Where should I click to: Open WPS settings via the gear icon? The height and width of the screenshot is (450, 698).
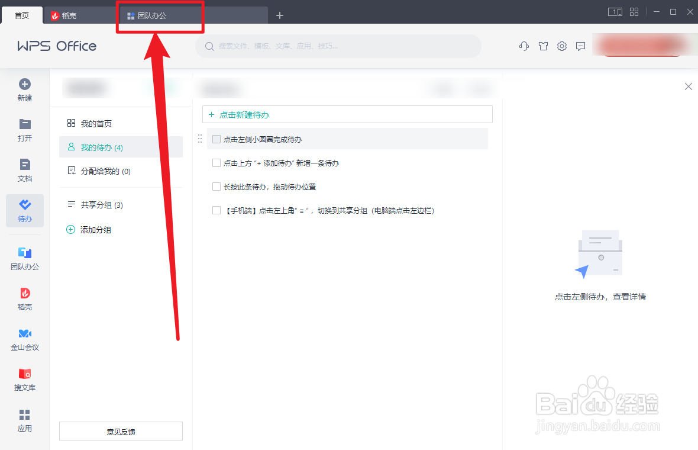[x=561, y=46]
